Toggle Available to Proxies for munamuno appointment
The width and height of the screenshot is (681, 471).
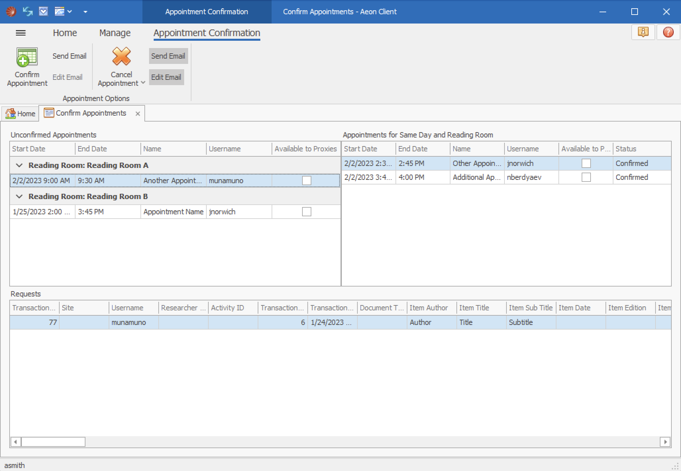tap(307, 181)
